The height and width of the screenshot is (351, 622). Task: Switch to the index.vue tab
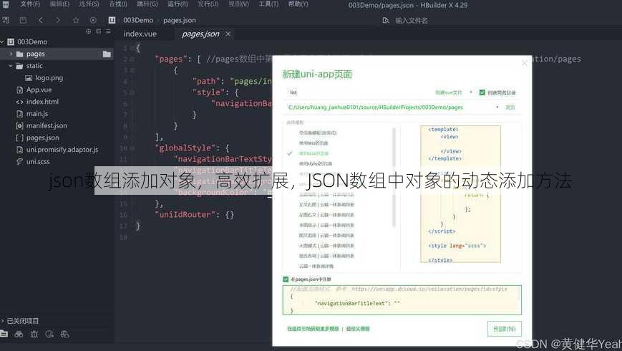coord(140,34)
